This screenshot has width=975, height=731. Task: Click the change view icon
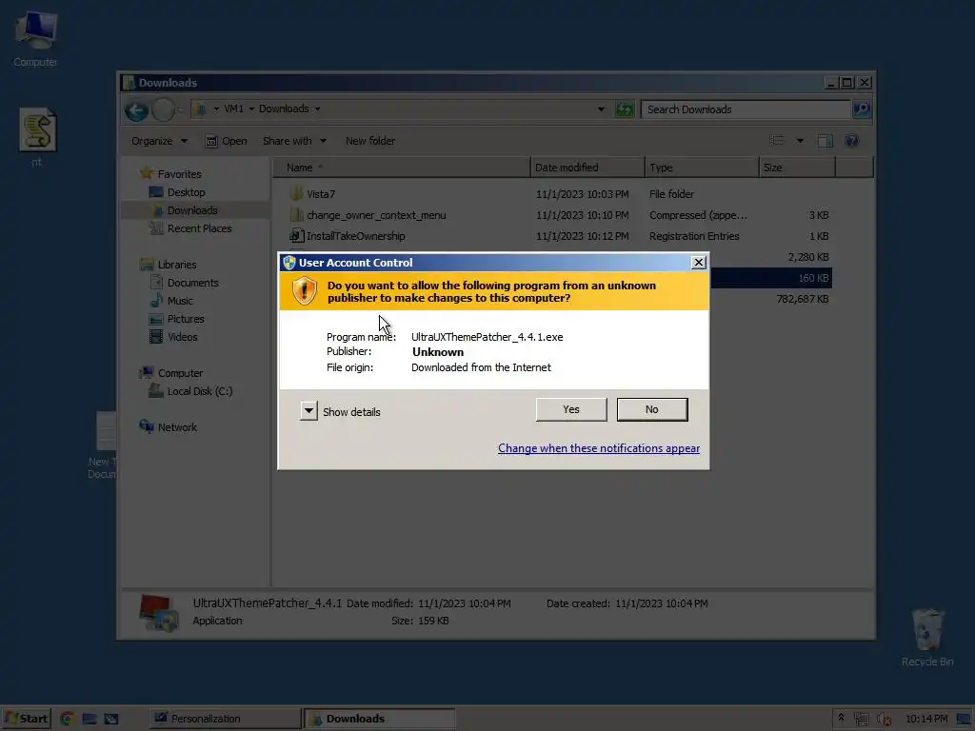777,141
